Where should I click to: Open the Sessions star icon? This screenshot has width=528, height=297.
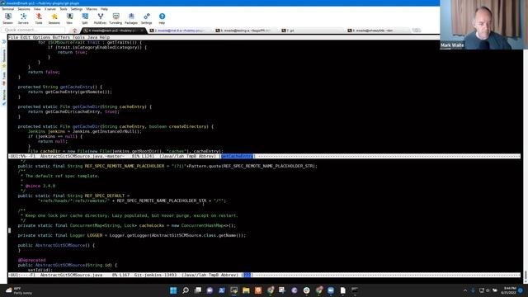(x=54, y=18)
